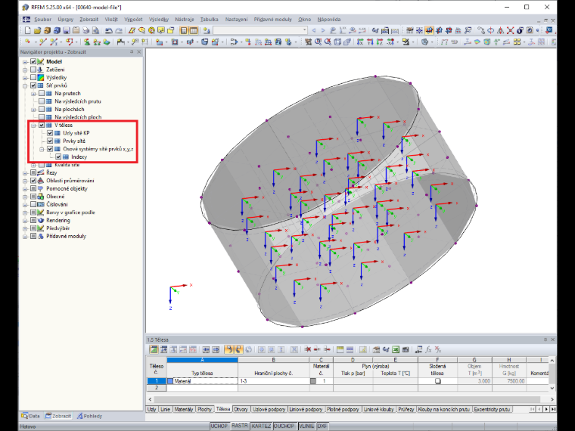
Task: Click the table horizontal scrollbar
Action: pos(347,399)
